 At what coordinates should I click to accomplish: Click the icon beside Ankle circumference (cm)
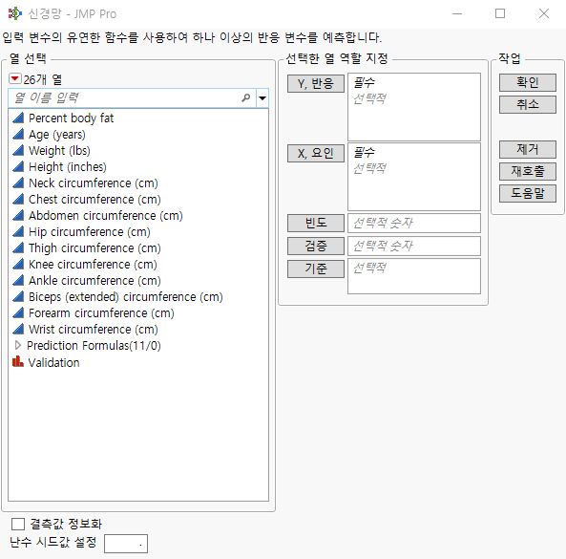coord(18,280)
